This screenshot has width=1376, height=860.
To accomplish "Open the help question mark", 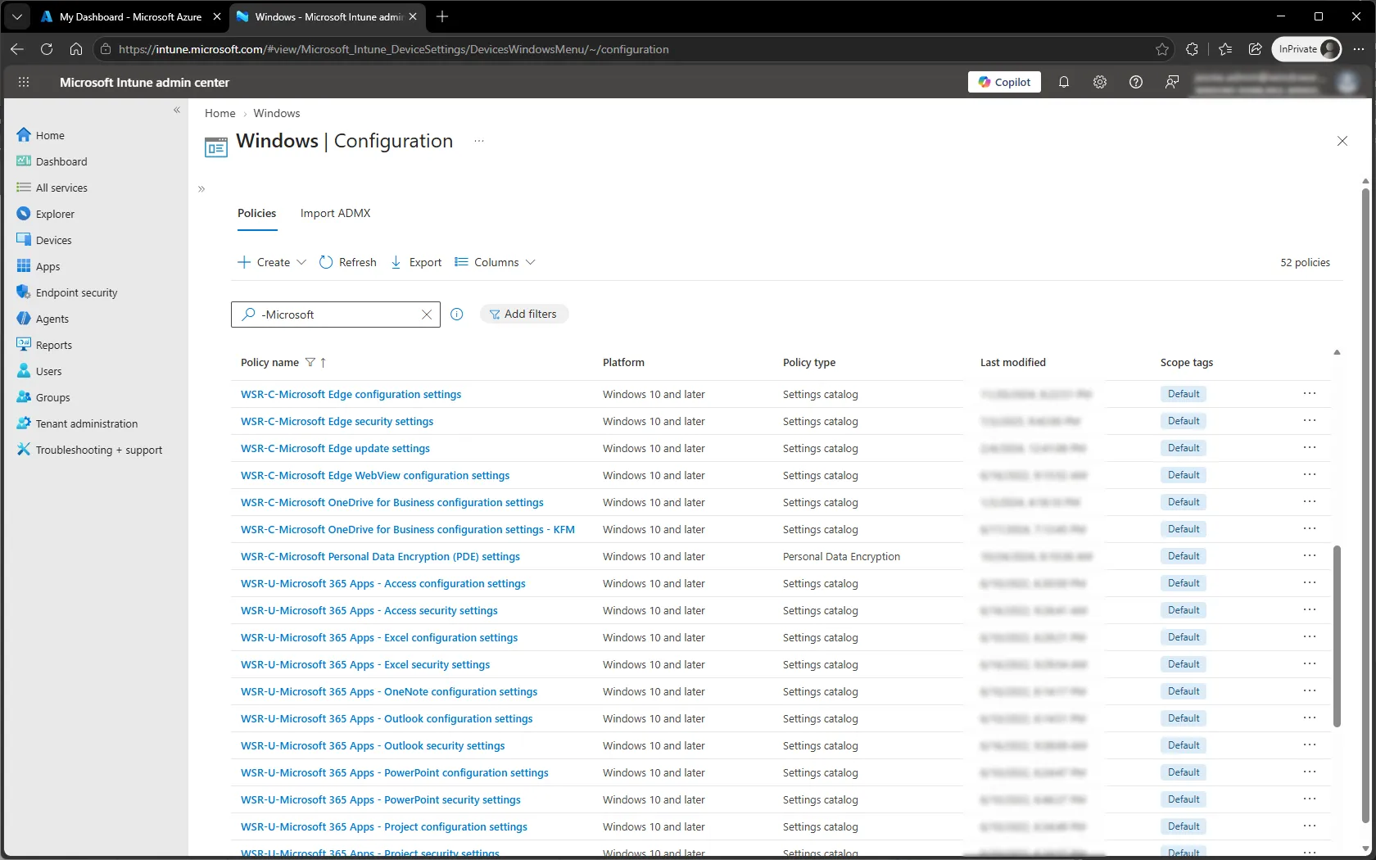I will [1136, 82].
